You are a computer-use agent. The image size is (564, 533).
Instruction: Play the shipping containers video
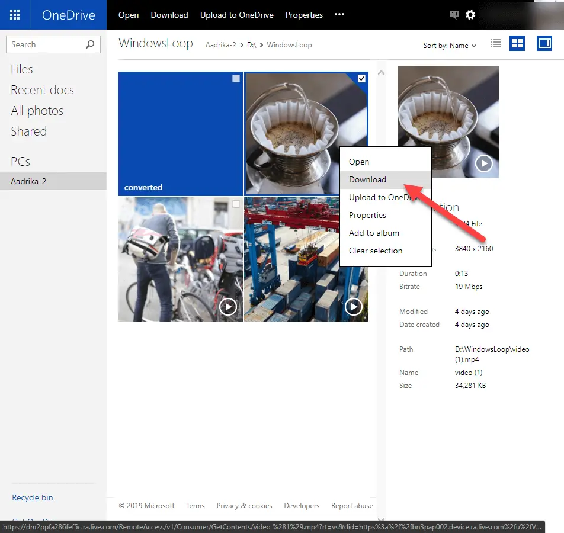pos(354,307)
